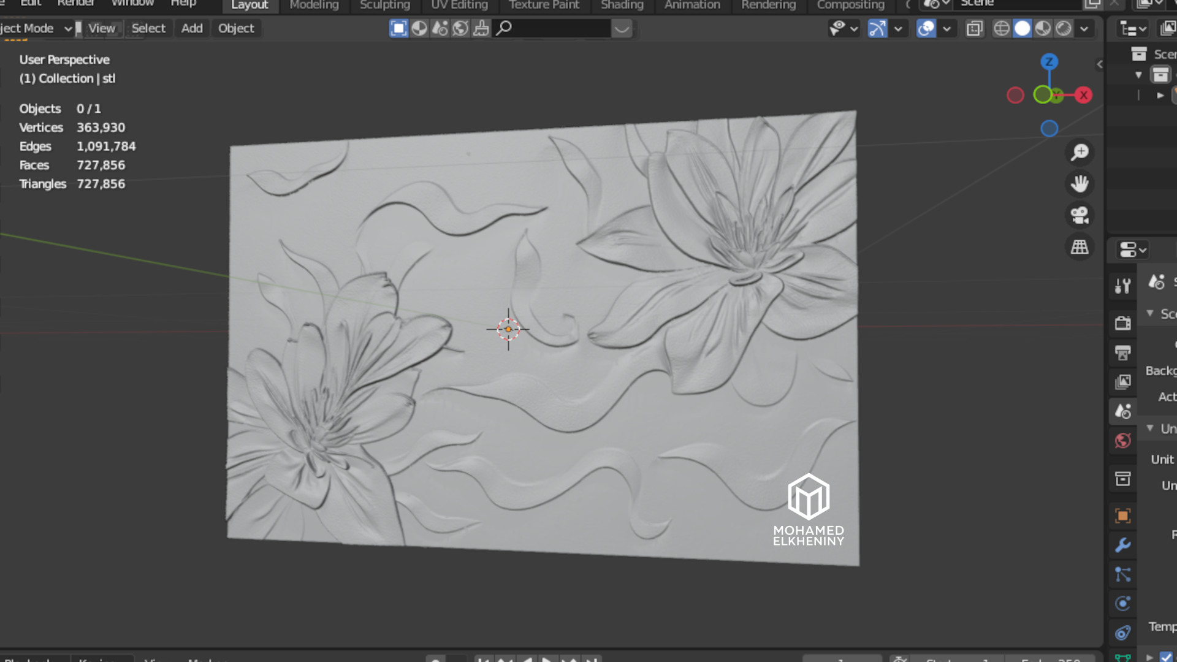Toggle the camera view gizmo
Screen dimensions: 1177x662
tap(1080, 215)
